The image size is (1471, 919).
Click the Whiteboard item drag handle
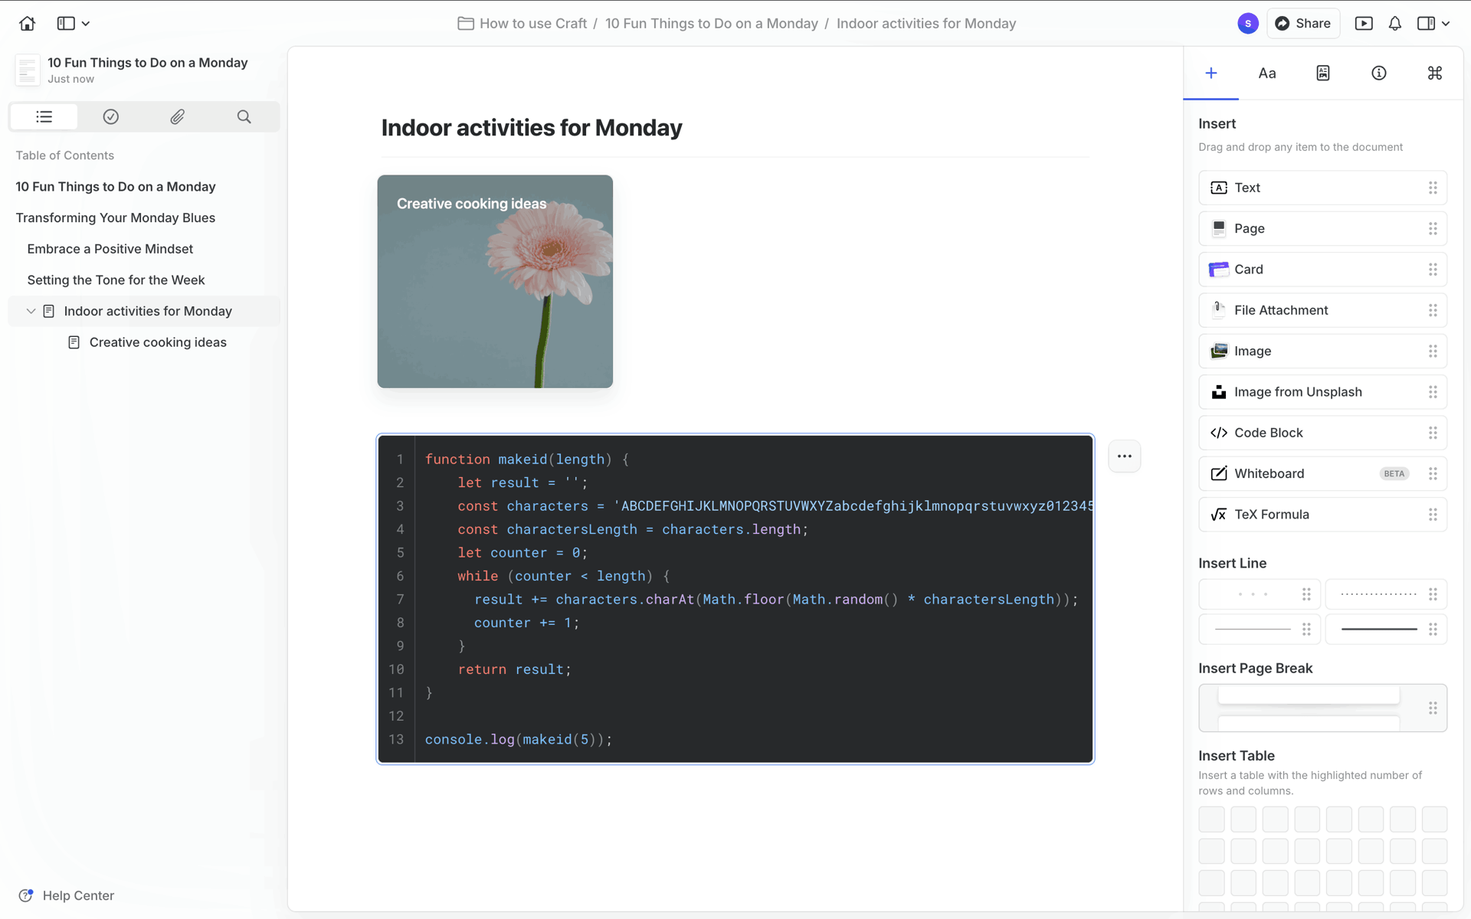[1433, 473]
